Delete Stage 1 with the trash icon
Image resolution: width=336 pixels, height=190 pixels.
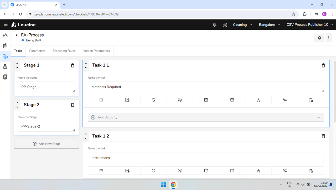[x=73, y=65]
